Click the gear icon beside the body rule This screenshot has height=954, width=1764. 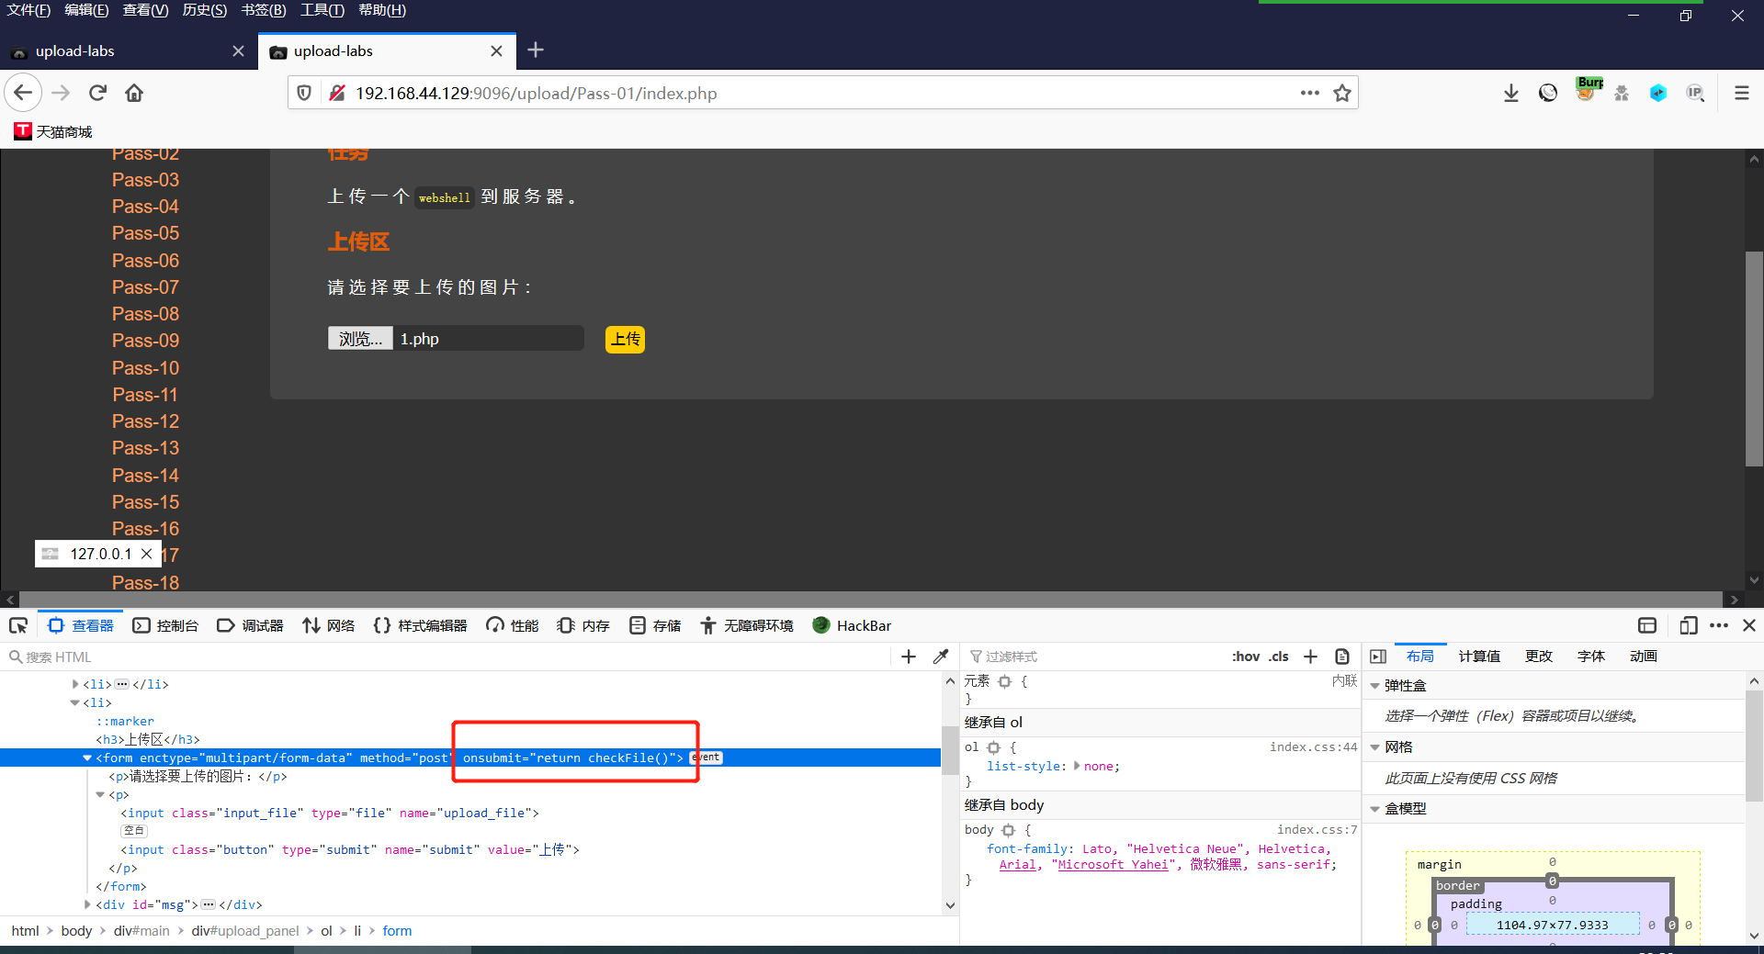tap(1008, 830)
